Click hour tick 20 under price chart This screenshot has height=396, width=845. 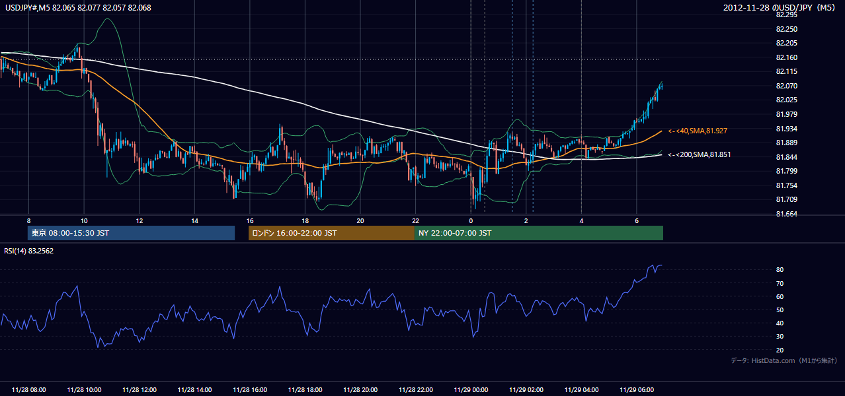point(360,220)
